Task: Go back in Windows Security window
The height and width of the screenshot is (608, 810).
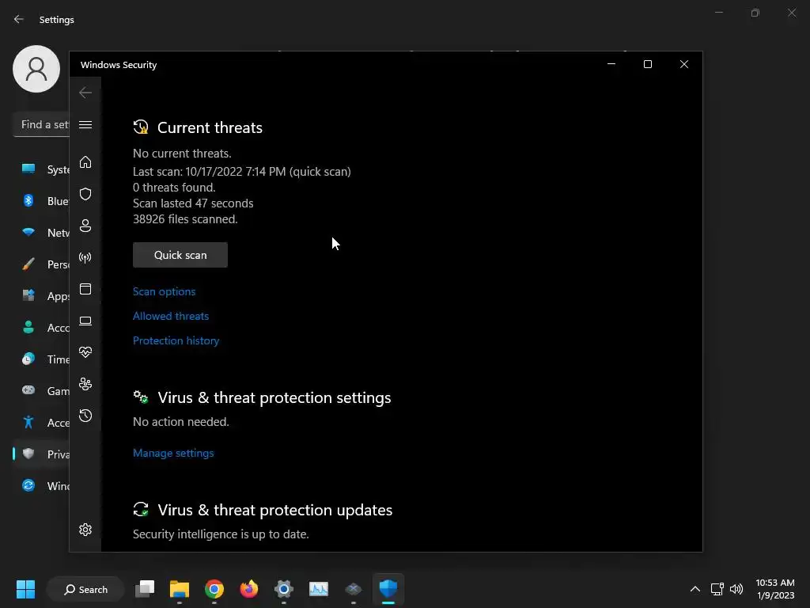Action: pos(85,93)
